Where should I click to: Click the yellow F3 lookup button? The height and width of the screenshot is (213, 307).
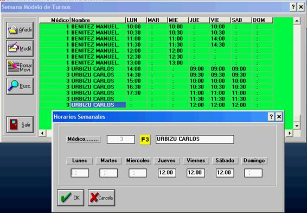[145, 140]
